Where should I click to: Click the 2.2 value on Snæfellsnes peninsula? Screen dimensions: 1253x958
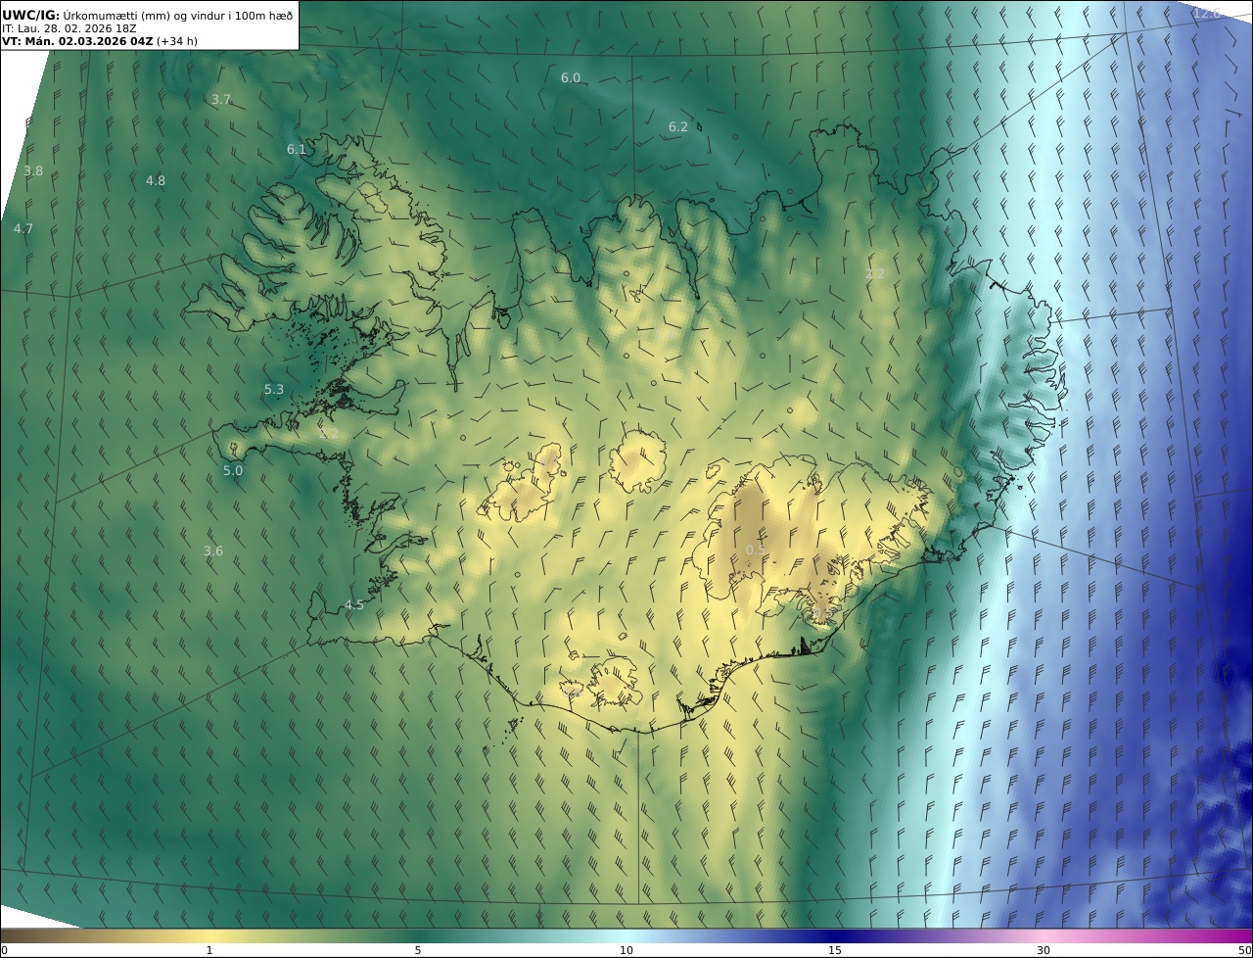(x=329, y=433)
